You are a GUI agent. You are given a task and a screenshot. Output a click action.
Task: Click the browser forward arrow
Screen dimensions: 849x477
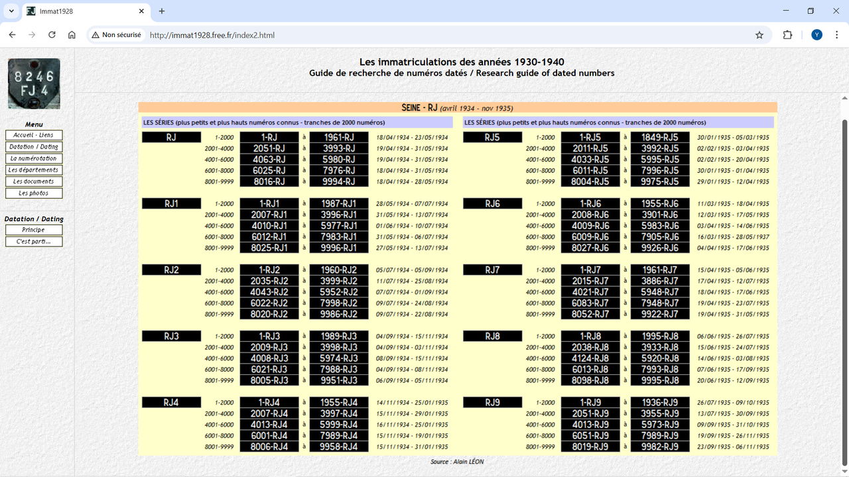32,35
